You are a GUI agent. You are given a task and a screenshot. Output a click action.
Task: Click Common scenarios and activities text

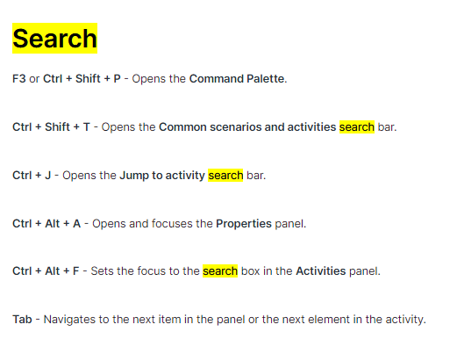[x=247, y=127]
